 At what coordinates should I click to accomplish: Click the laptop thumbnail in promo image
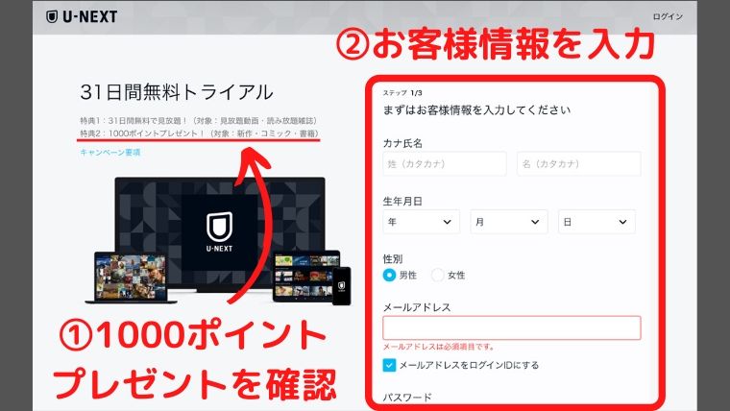[131, 278]
